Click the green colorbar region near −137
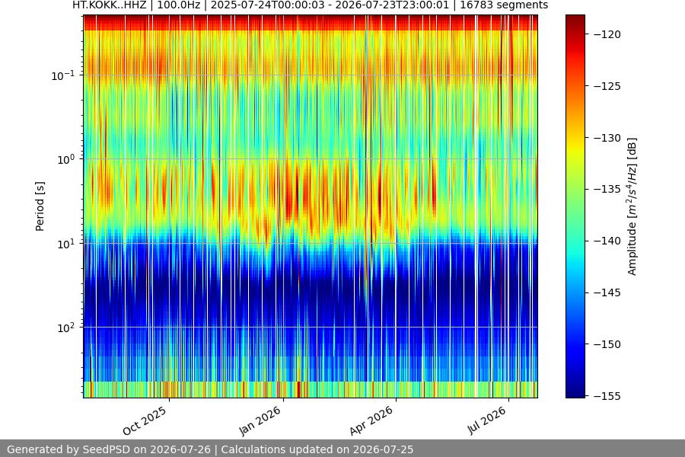 pos(575,209)
